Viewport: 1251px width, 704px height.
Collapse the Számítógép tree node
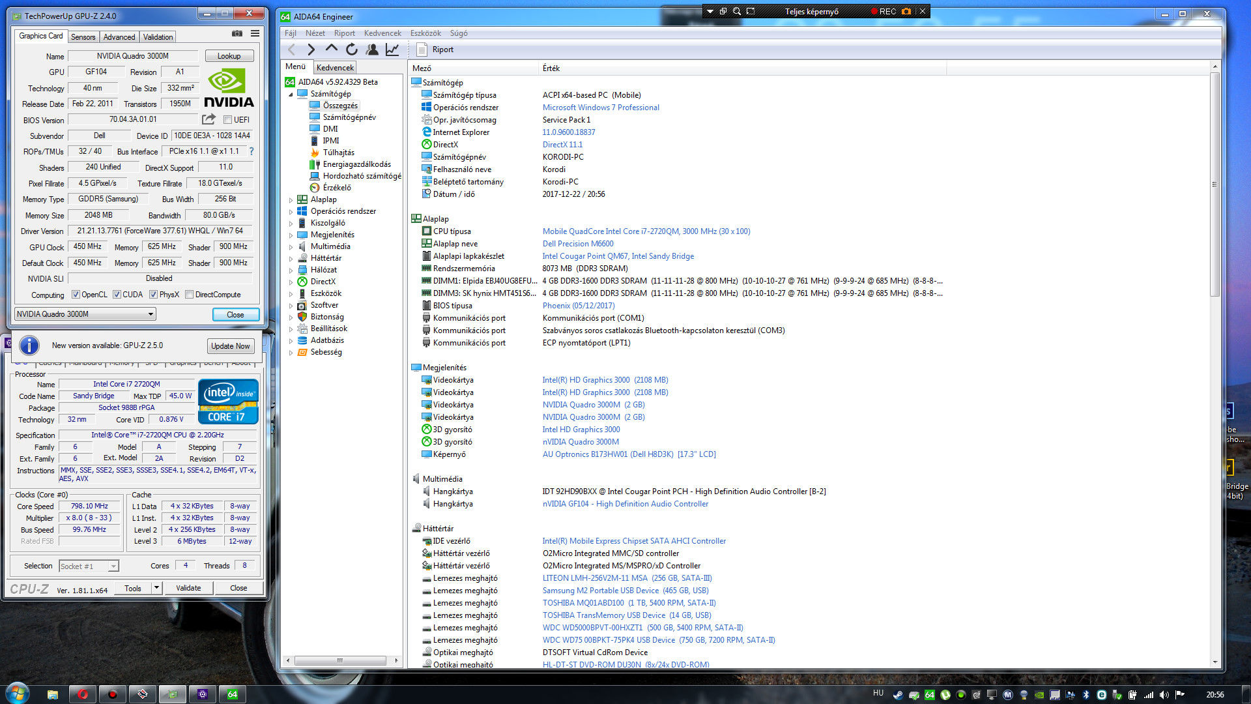coord(291,95)
